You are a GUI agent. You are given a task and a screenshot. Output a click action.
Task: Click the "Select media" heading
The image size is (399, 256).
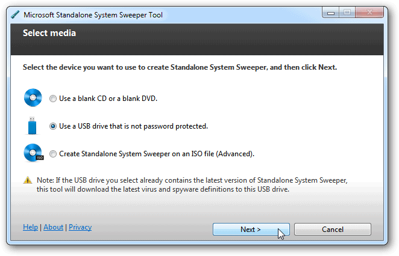coord(49,33)
